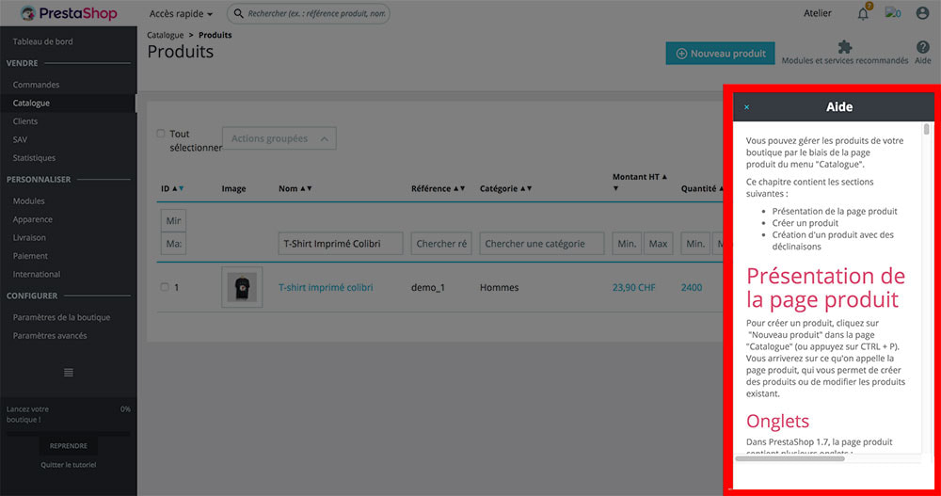Open Modules et services recommandés puzzle icon
Viewport: 941px width, 496px height.
[x=845, y=47]
